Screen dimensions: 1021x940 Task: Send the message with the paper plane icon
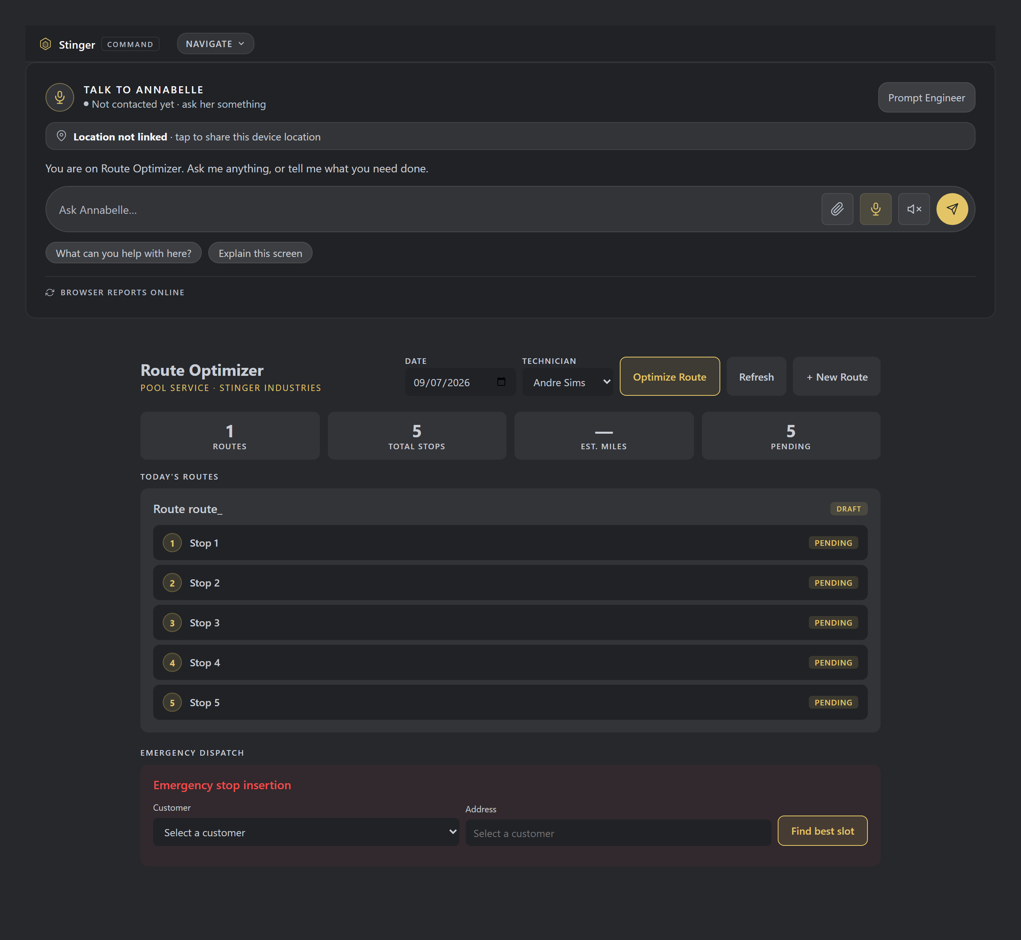[952, 209]
